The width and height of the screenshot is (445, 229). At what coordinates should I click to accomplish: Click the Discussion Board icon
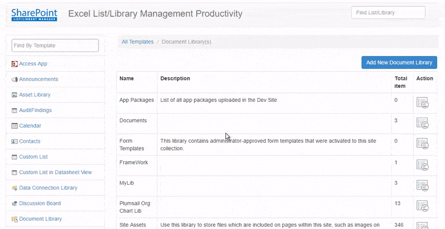pyautogui.click(x=15, y=203)
